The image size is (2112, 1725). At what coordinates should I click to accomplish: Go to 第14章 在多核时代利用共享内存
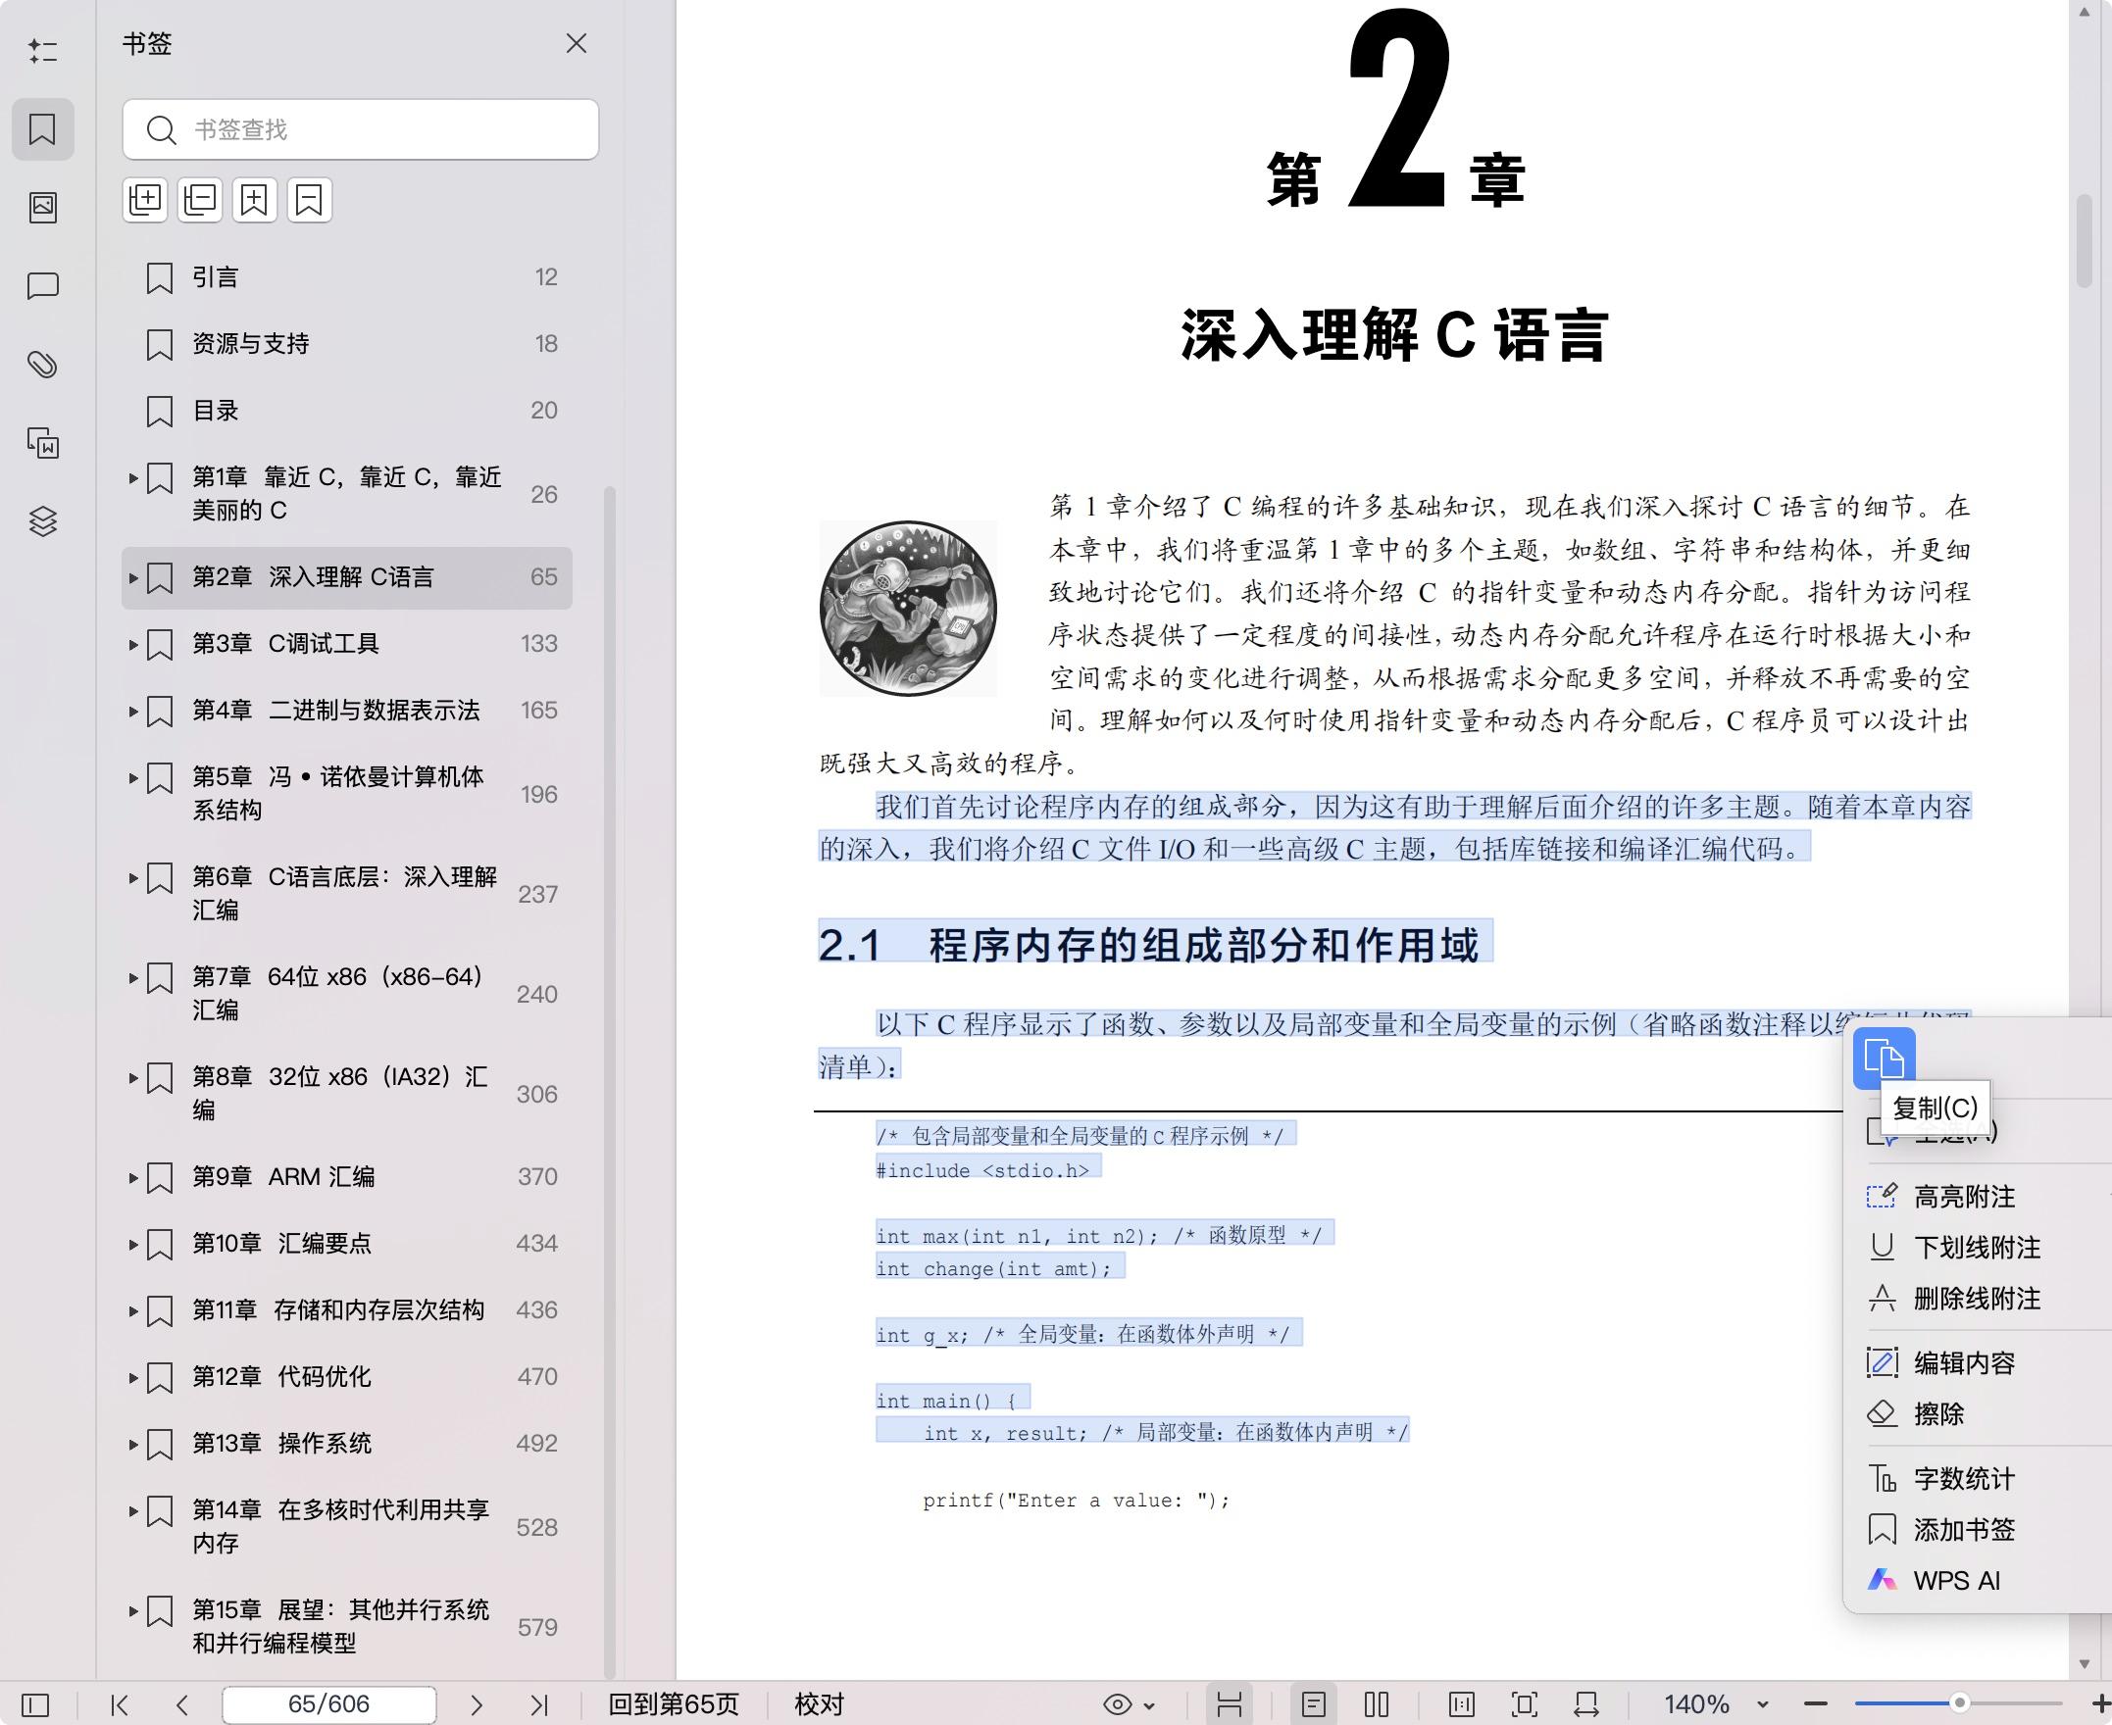coord(347,1526)
